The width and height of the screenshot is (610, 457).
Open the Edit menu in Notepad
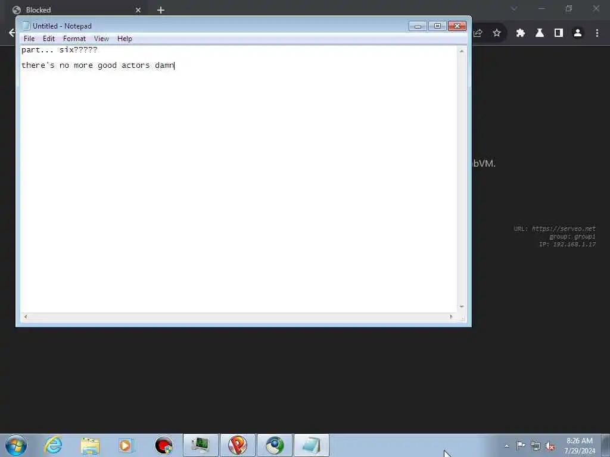pos(49,39)
